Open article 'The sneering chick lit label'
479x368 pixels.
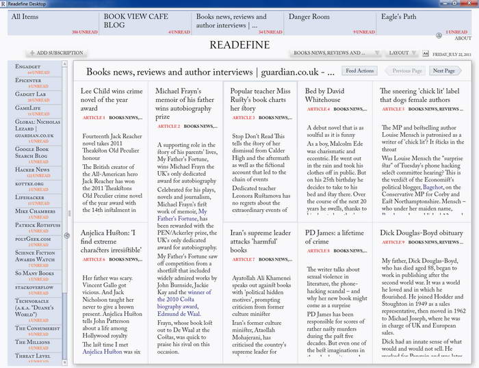click(419, 95)
